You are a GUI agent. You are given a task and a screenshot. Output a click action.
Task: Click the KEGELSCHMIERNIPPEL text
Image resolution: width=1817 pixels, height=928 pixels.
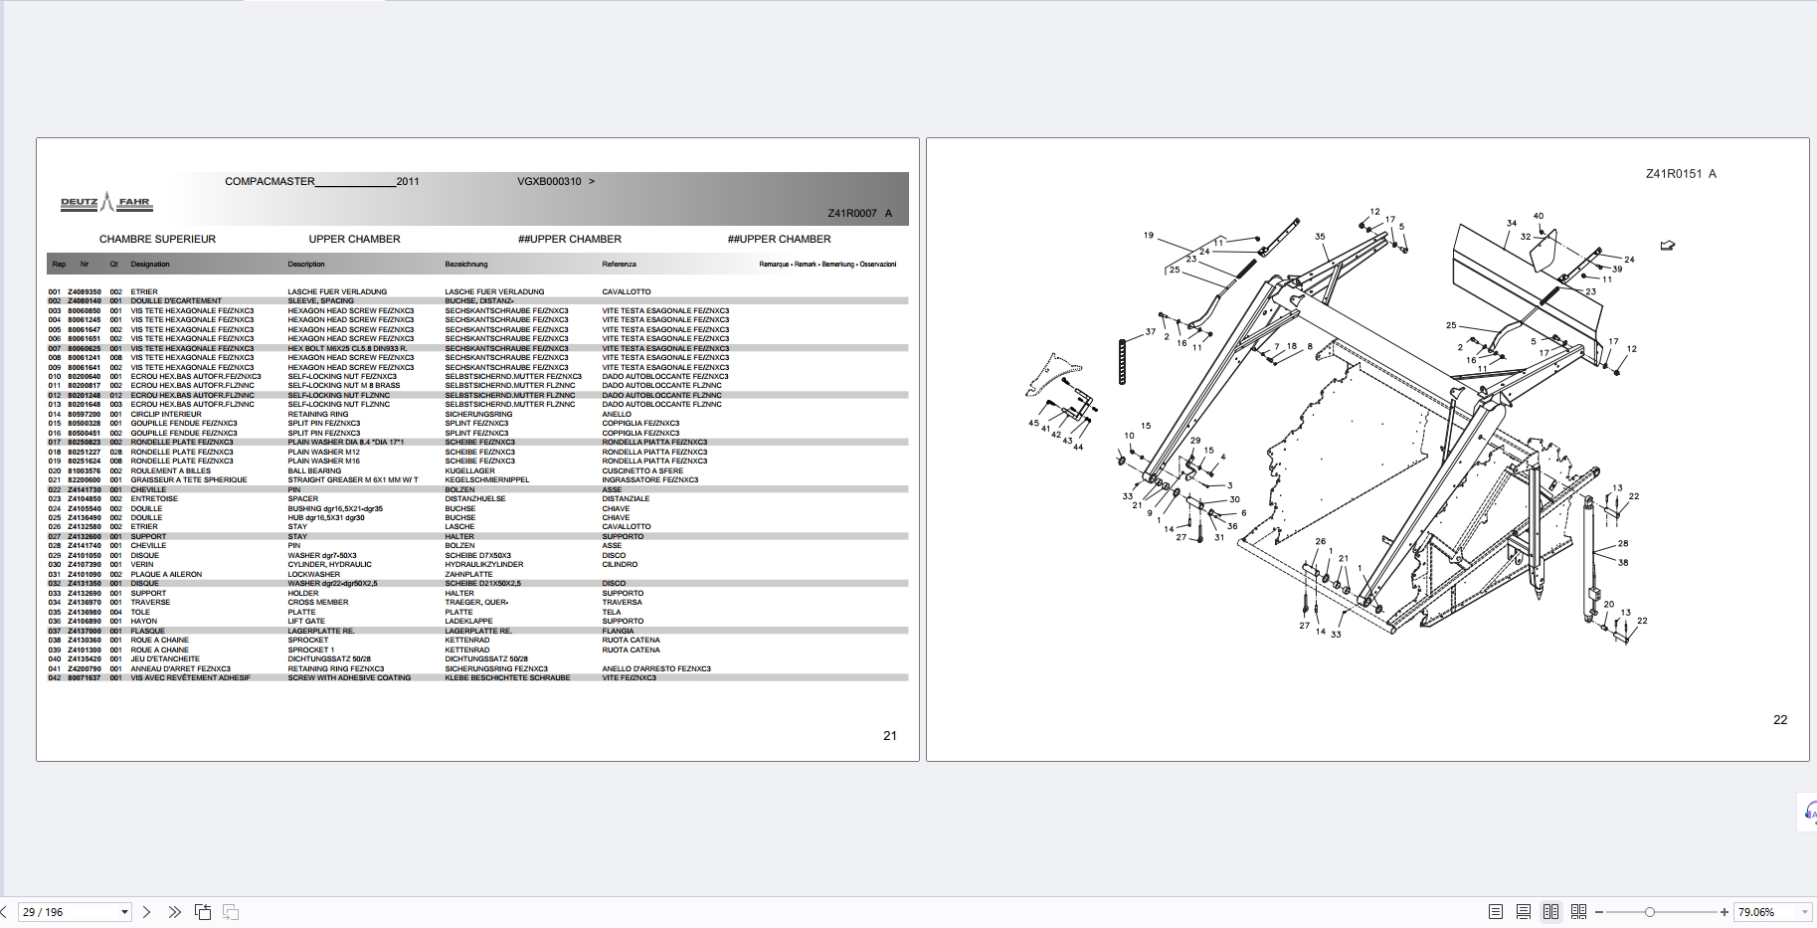pyautogui.click(x=487, y=480)
